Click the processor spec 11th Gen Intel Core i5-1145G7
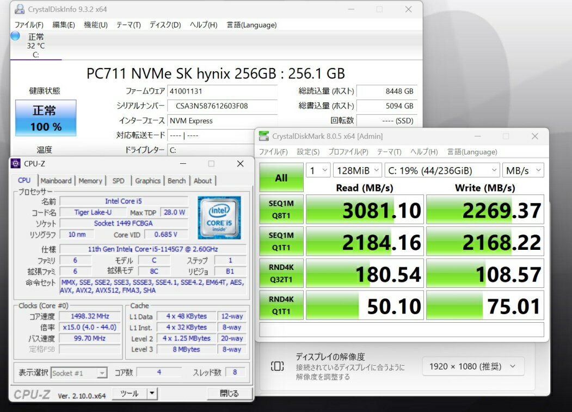The height and width of the screenshot is (412, 572). tap(153, 249)
